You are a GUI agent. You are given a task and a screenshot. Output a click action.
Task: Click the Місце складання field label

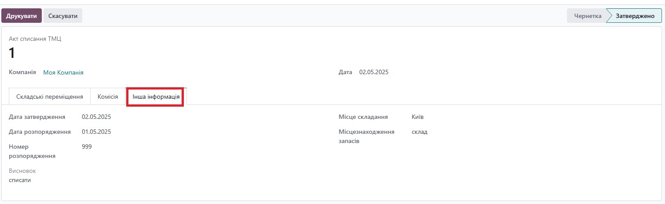click(363, 117)
